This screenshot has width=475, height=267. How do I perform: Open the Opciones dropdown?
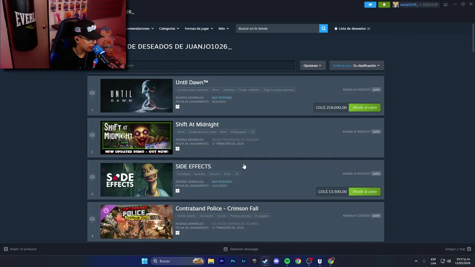(312, 66)
